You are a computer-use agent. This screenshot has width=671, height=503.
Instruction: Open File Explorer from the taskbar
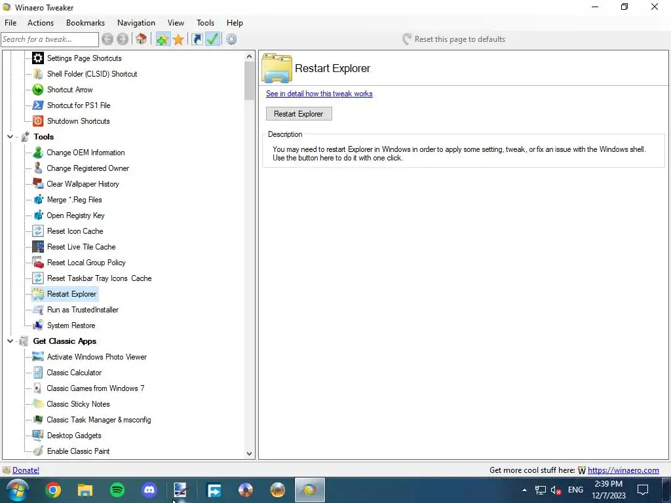click(x=85, y=490)
